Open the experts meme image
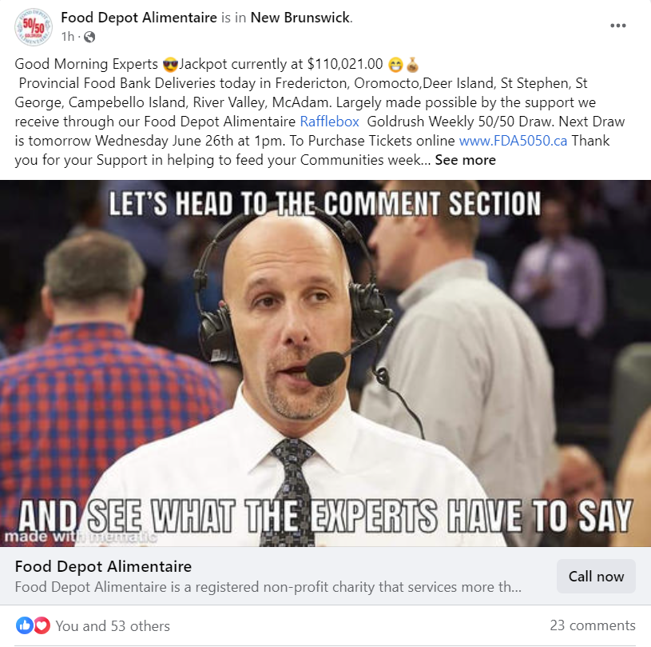This screenshot has width=651, height=647. (326, 363)
